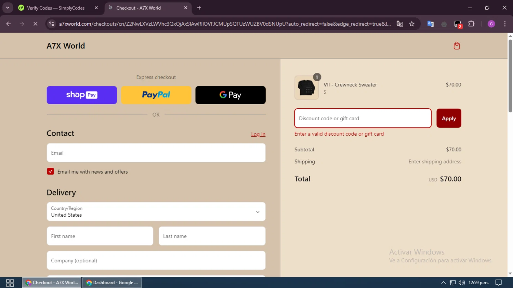Choose Google Pay express checkout

231,95
